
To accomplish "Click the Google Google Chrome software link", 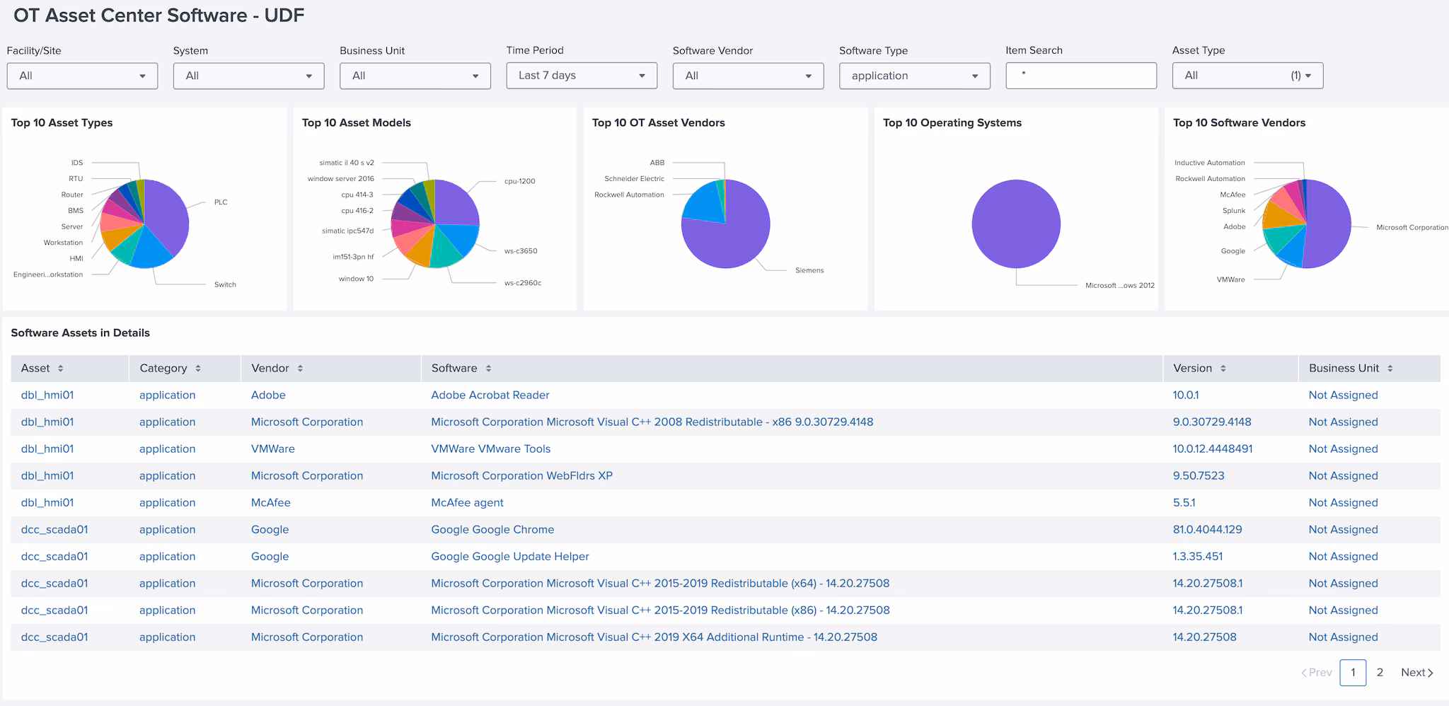I will pyautogui.click(x=492, y=530).
